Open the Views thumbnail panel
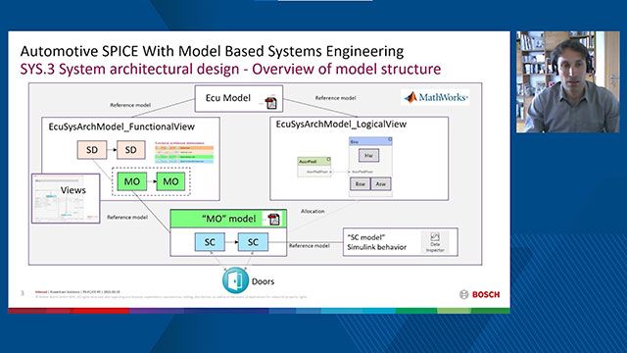The width and height of the screenshot is (627, 353). click(x=66, y=198)
